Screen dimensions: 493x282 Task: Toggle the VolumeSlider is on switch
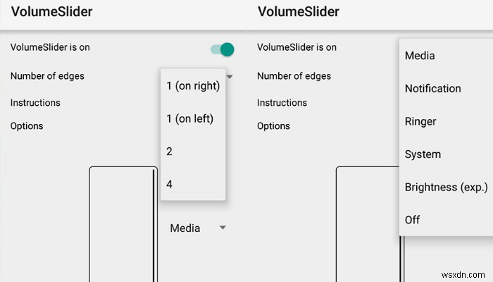(222, 49)
